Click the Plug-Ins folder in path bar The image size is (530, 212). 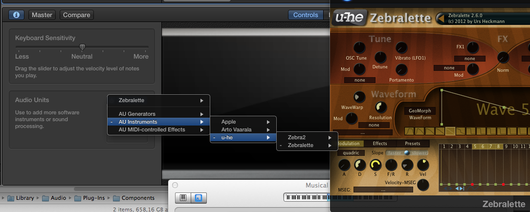[90, 198]
